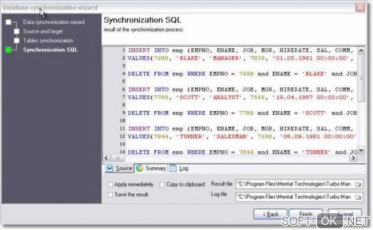Screen dimensions: 373x230
Task: Browse for the Log file path
Action: coord(358,197)
